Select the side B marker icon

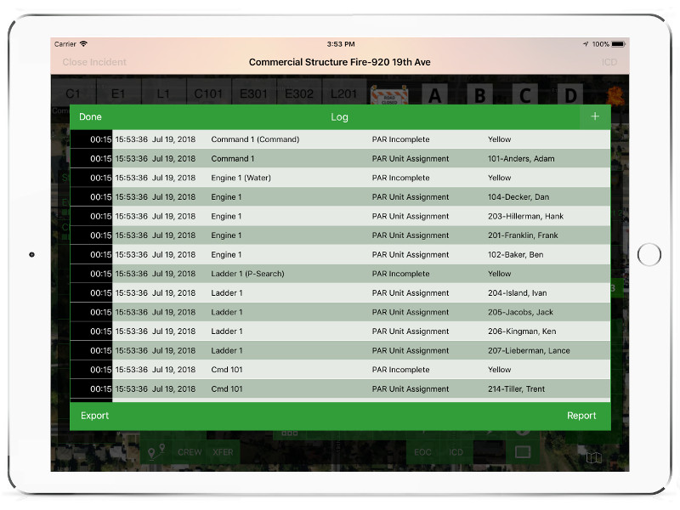[480, 94]
